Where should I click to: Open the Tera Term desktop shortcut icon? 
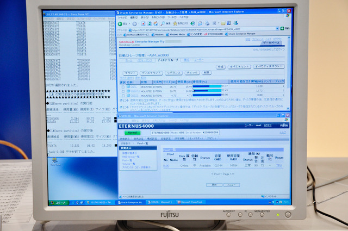point(54,161)
